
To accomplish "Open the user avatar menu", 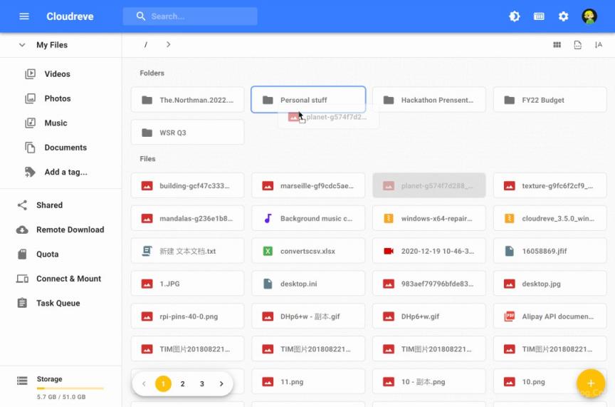I will 589,16.
